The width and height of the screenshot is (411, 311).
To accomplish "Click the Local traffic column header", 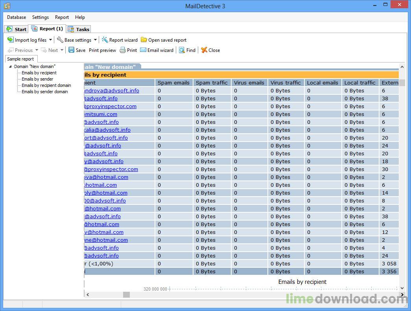I will point(360,83).
